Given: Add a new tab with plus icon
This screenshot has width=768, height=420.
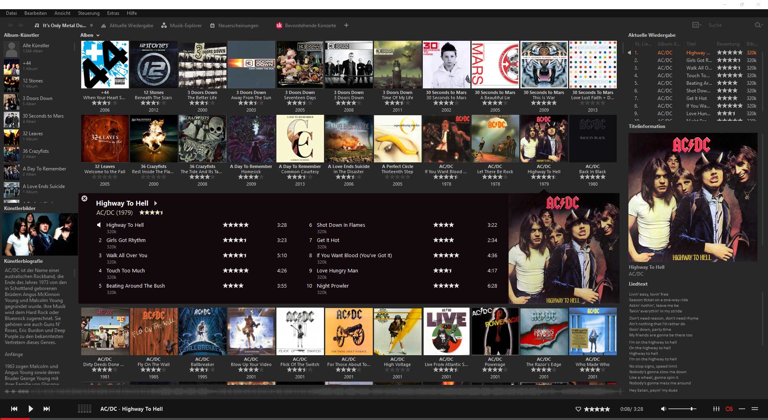Looking at the screenshot, I should point(346,25).
